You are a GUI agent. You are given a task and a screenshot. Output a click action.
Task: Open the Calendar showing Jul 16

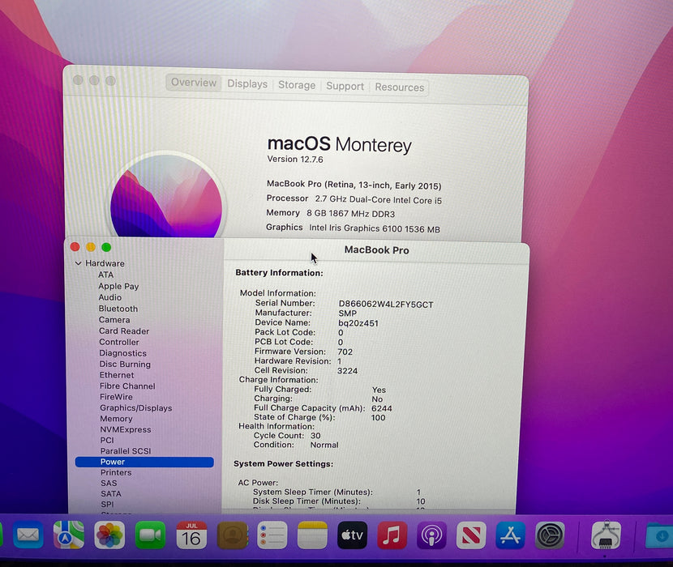pyautogui.click(x=191, y=535)
